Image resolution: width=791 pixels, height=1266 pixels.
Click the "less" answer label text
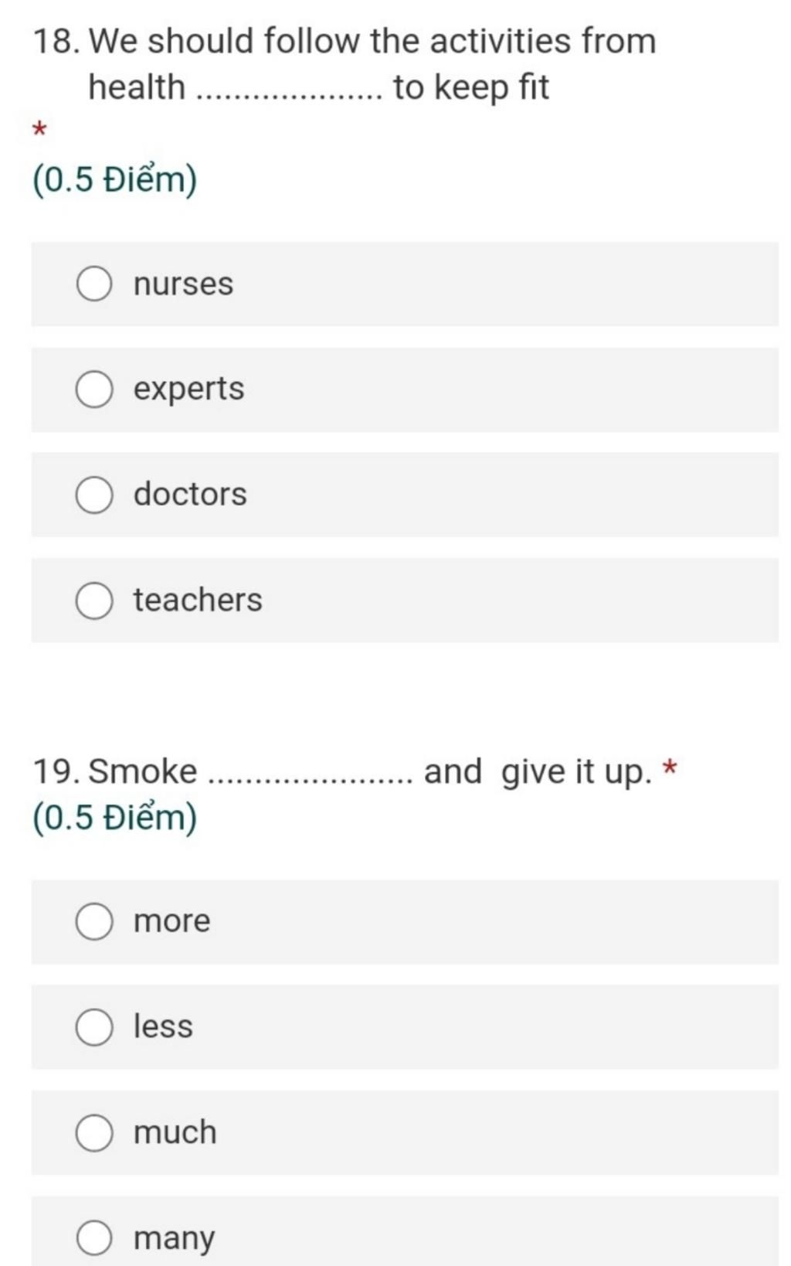pos(163,1026)
